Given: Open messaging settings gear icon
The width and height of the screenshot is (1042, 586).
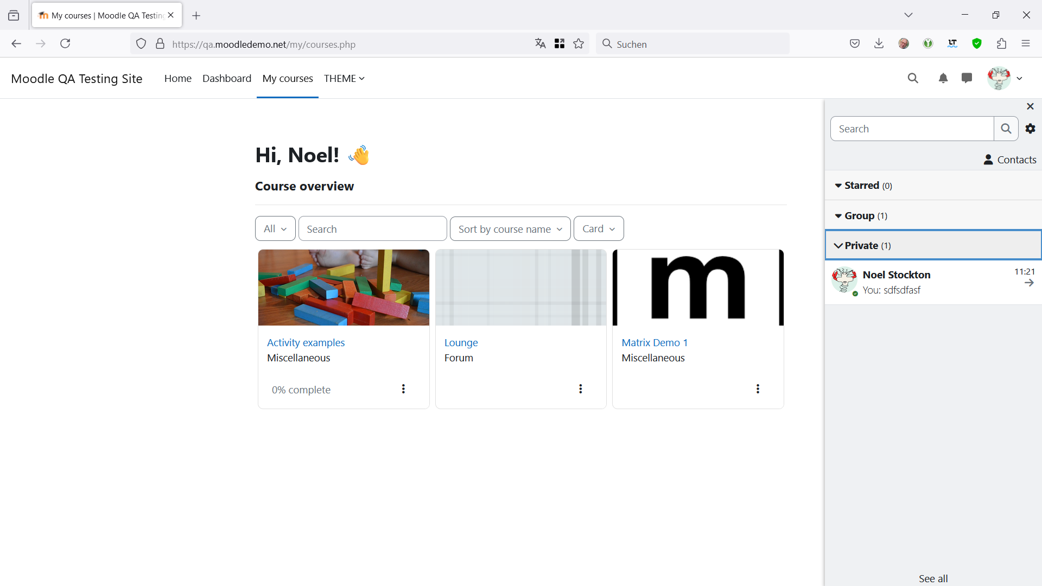Looking at the screenshot, I should [1030, 129].
